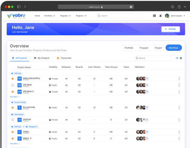The image size is (190, 148).
Task: Click the notification bell icon
Action: tap(160, 16)
